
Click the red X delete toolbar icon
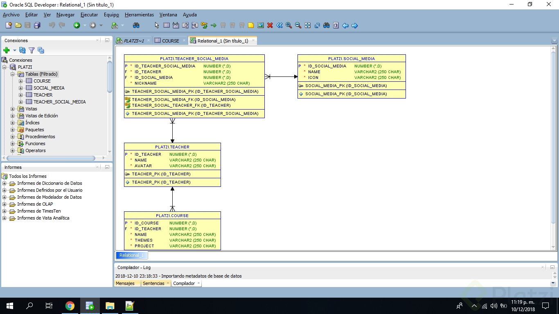coord(270,25)
